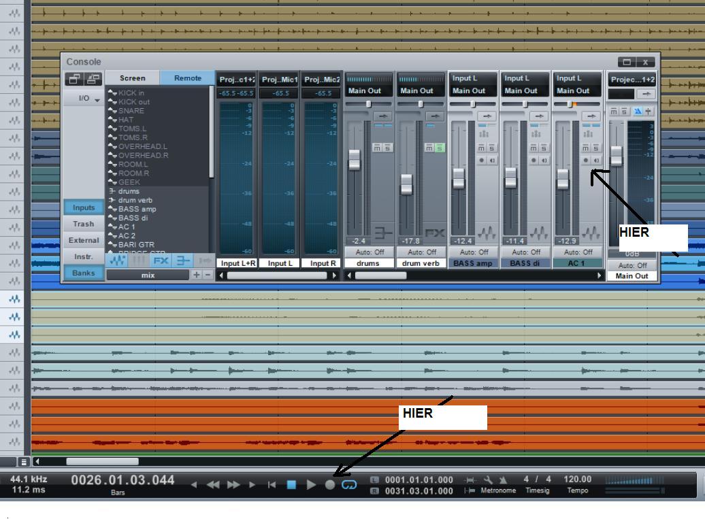Open the Auto: Off menu on the Main Out channel
This screenshot has width=705, height=519.
pos(632,265)
